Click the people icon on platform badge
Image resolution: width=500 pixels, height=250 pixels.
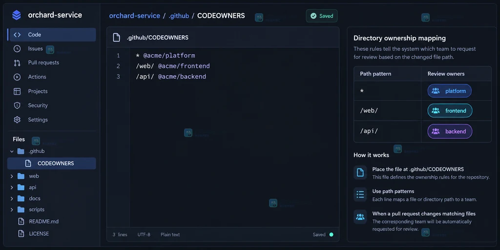[436, 91]
